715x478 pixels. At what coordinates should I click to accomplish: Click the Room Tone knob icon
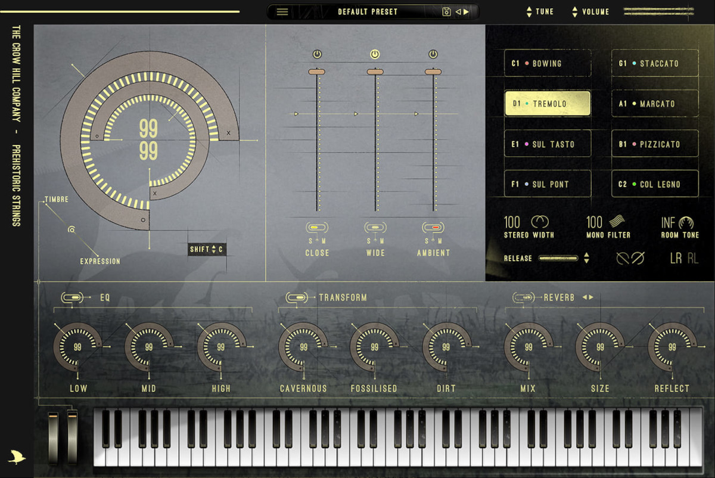686,222
